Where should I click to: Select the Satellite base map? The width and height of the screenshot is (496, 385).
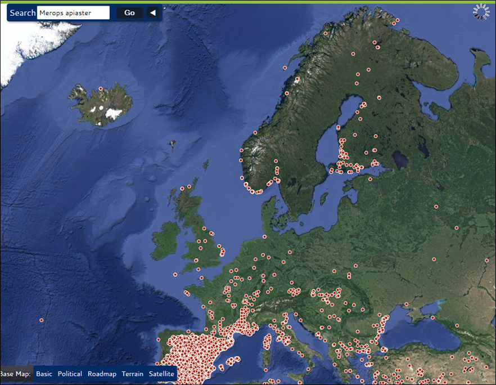tap(162, 374)
